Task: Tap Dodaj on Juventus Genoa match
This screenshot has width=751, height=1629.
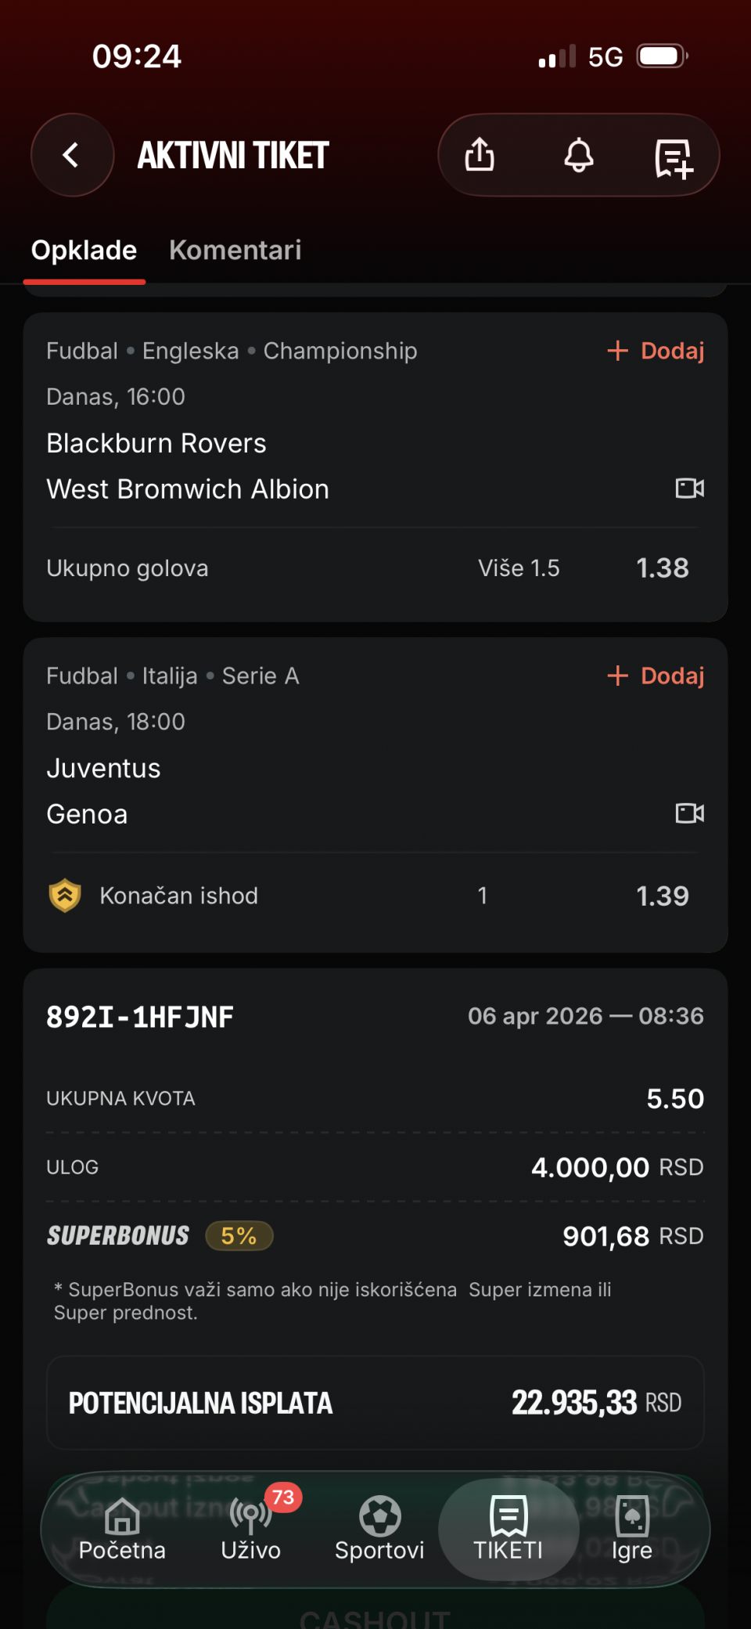Action: [x=656, y=676]
